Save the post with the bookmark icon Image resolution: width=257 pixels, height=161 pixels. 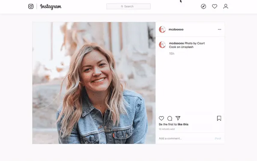coord(219,118)
